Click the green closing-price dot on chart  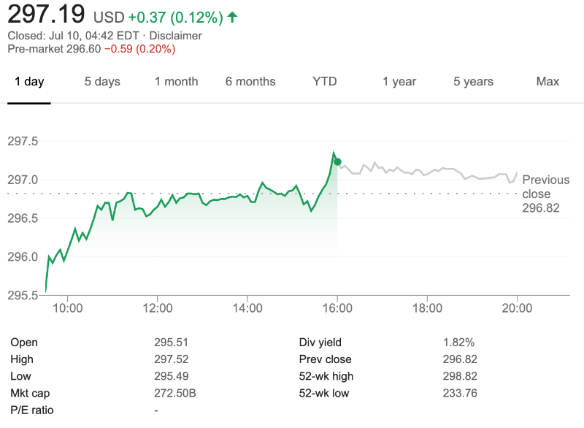[x=337, y=161]
